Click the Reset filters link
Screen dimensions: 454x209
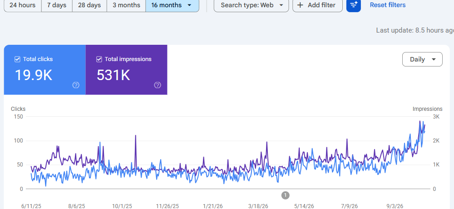[388, 5]
